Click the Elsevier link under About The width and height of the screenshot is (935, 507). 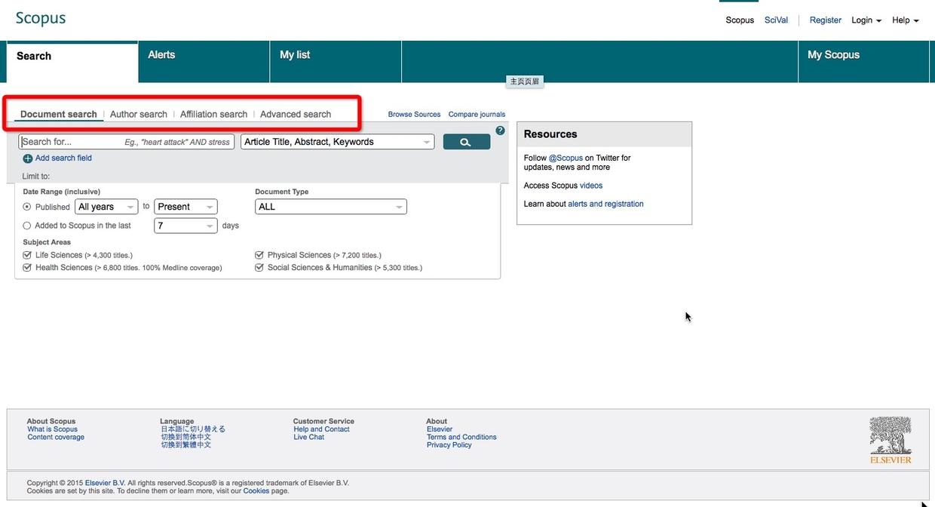[440, 429]
